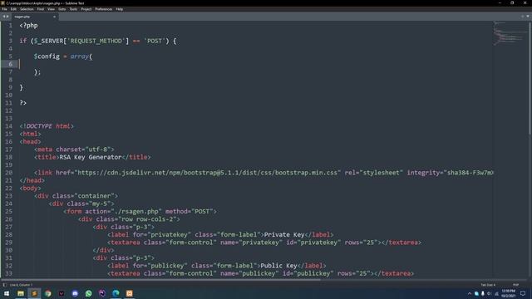Open the Discord taskbar icon
The width and height of the screenshot is (532, 299).
(75, 293)
